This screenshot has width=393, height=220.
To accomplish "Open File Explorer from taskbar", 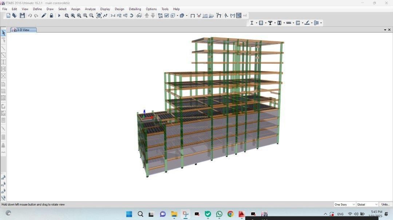I will [x=174, y=214].
